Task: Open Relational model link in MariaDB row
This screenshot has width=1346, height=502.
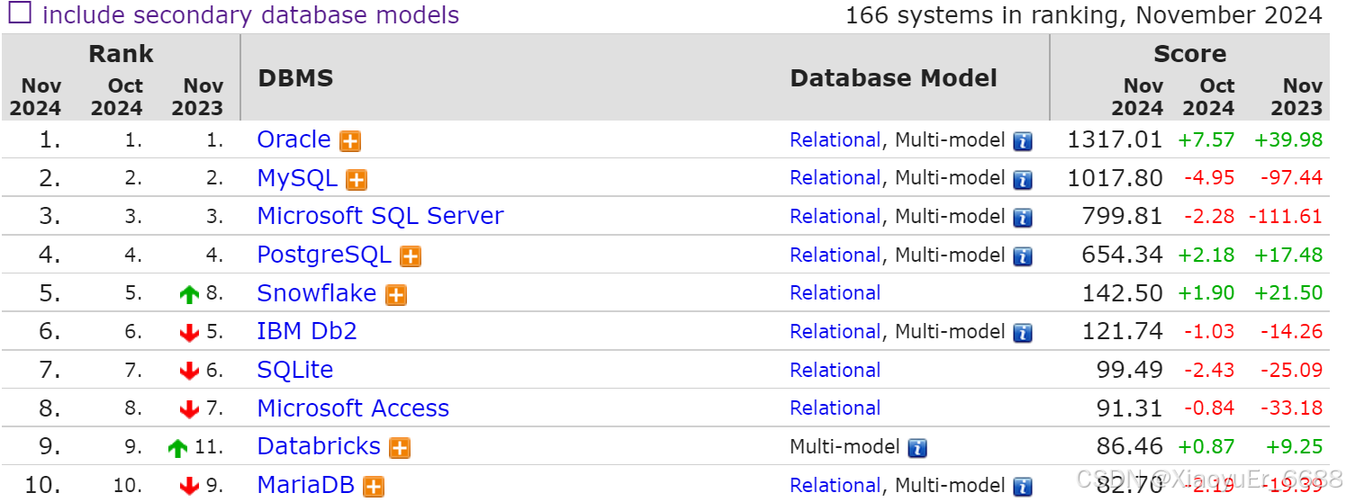Action: click(x=835, y=486)
